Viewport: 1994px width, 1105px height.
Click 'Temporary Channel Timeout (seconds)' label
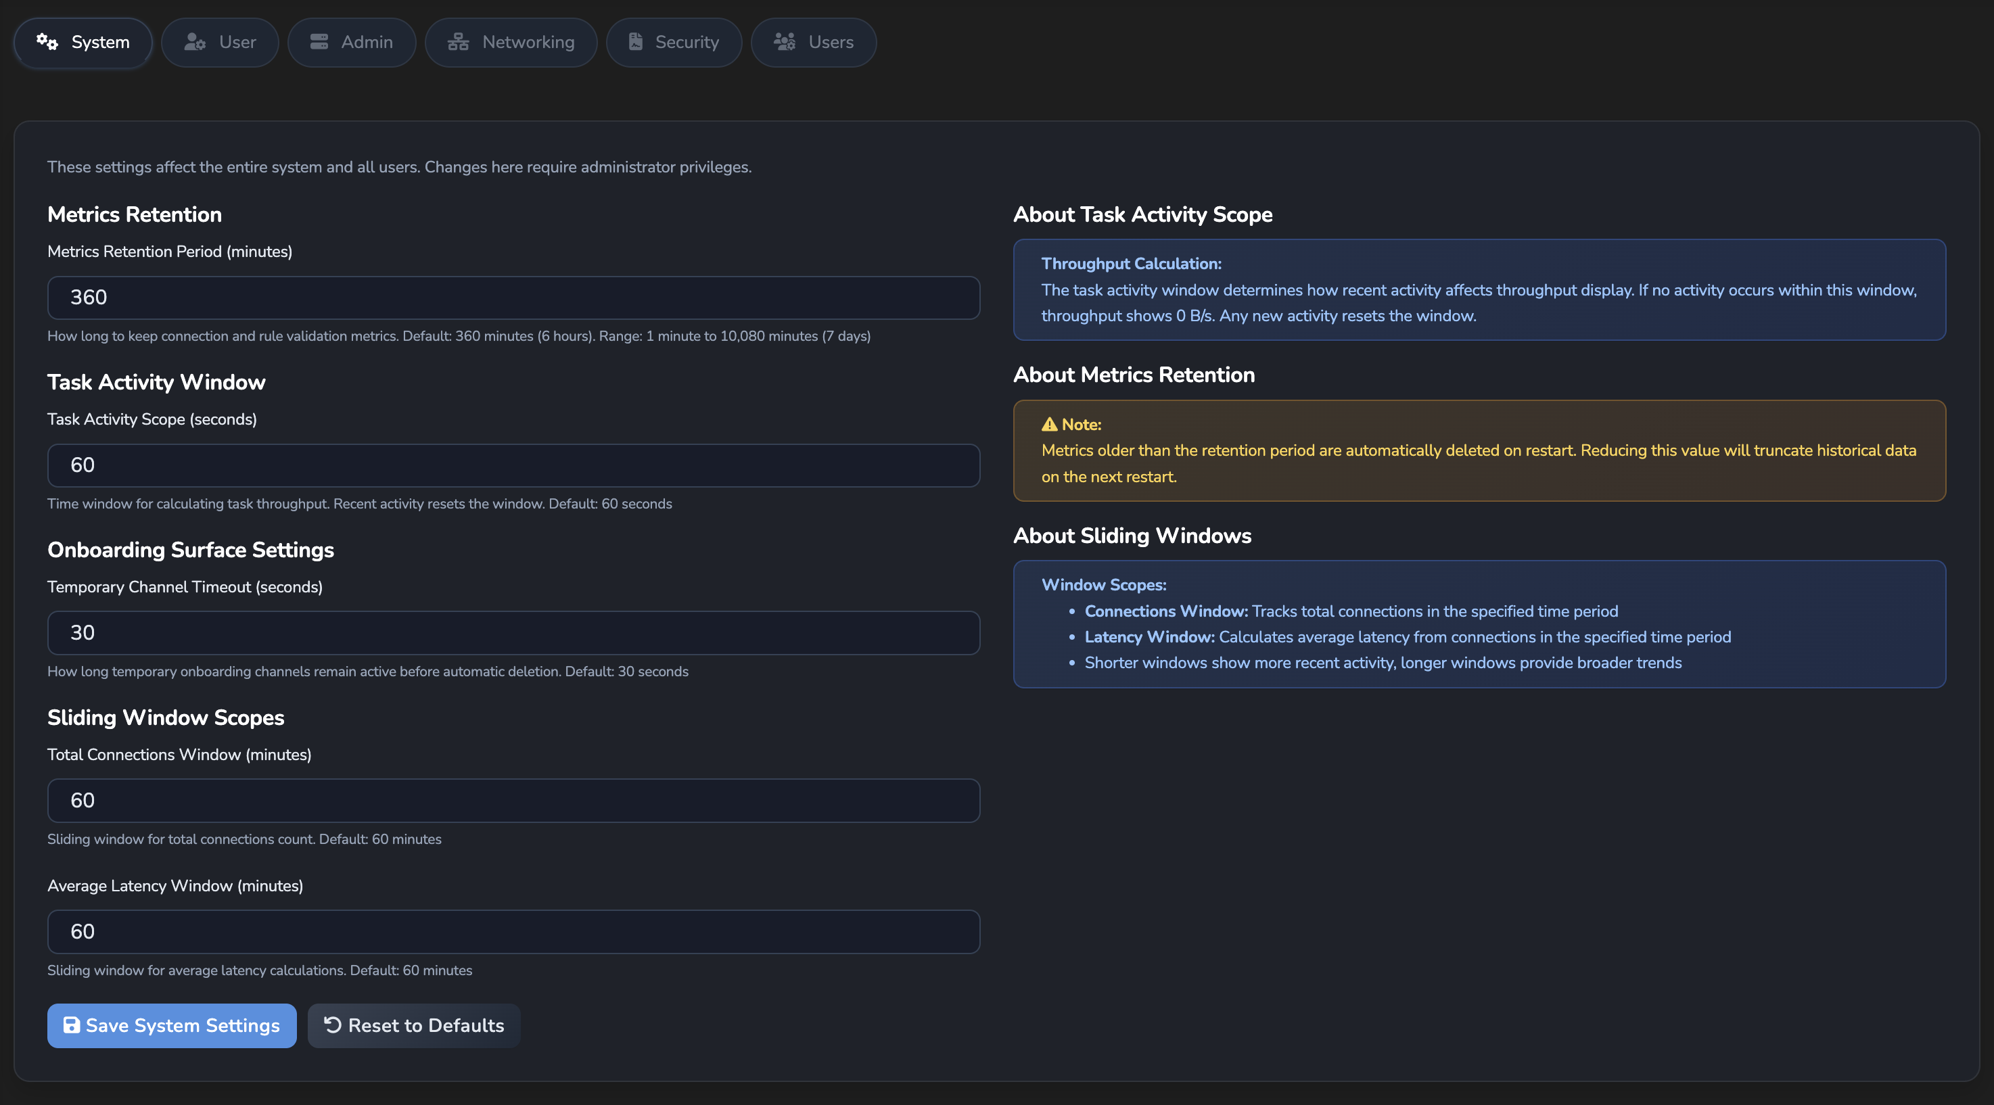(x=185, y=586)
